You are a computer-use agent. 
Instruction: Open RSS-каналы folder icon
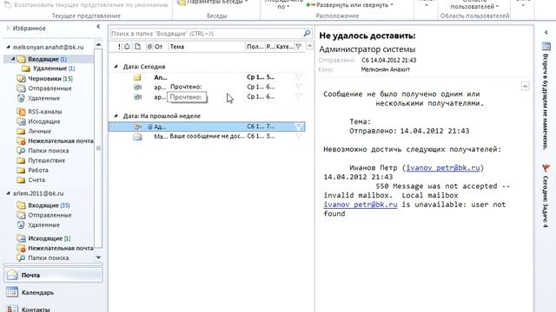click(x=21, y=112)
